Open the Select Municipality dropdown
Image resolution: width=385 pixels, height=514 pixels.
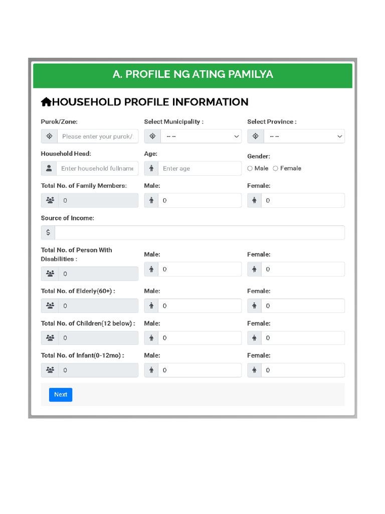tap(201, 136)
